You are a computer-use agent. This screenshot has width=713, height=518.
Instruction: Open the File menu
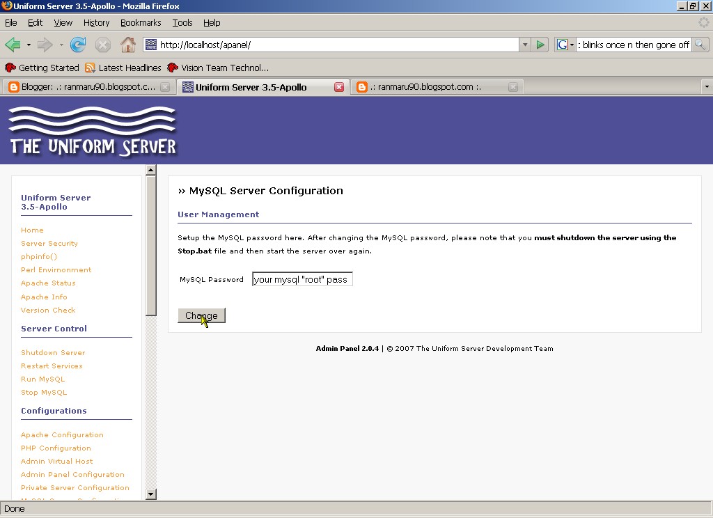point(11,23)
